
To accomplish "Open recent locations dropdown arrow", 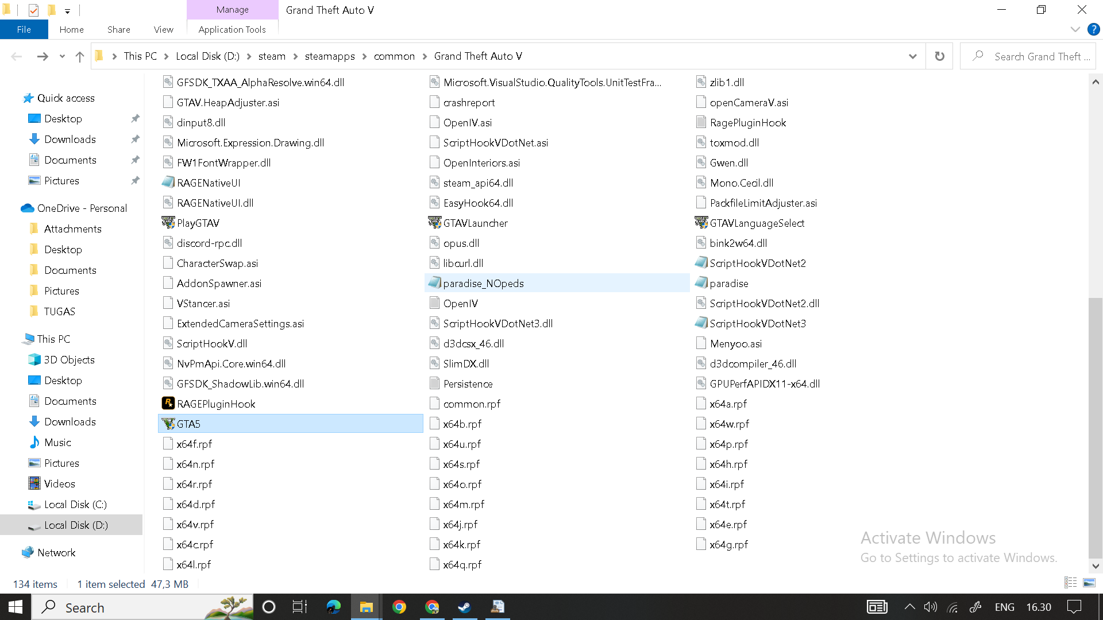I will (x=62, y=56).
